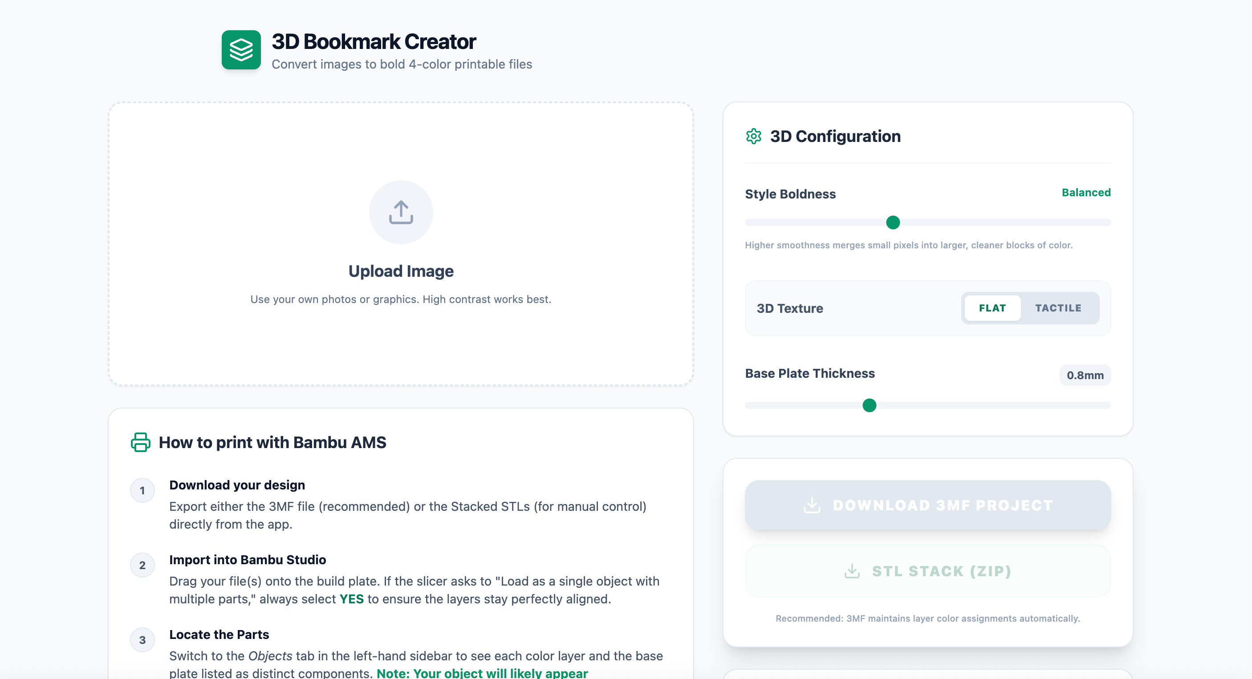Click the Balanced boldness label

[1086, 192]
